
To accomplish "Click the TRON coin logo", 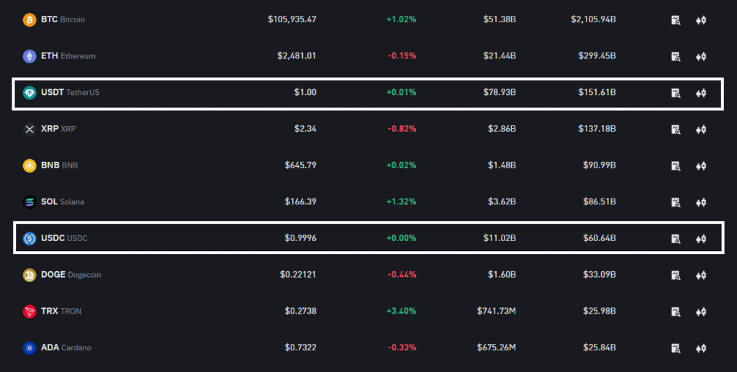I will click(30, 312).
